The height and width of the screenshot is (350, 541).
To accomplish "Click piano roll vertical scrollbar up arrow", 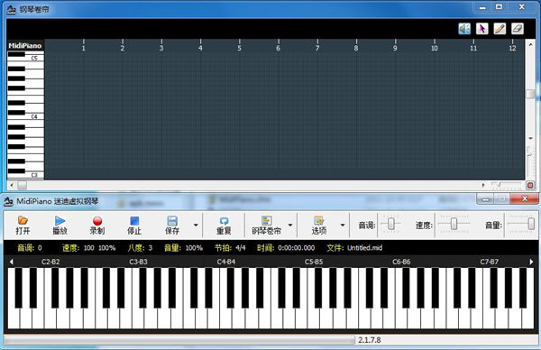I will pos(531,44).
